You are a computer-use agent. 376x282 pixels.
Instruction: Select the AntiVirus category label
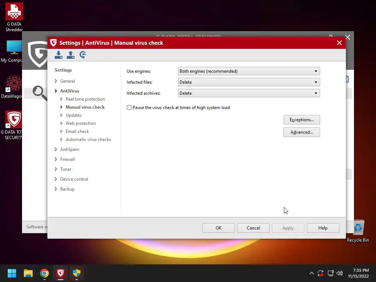click(69, 91)
